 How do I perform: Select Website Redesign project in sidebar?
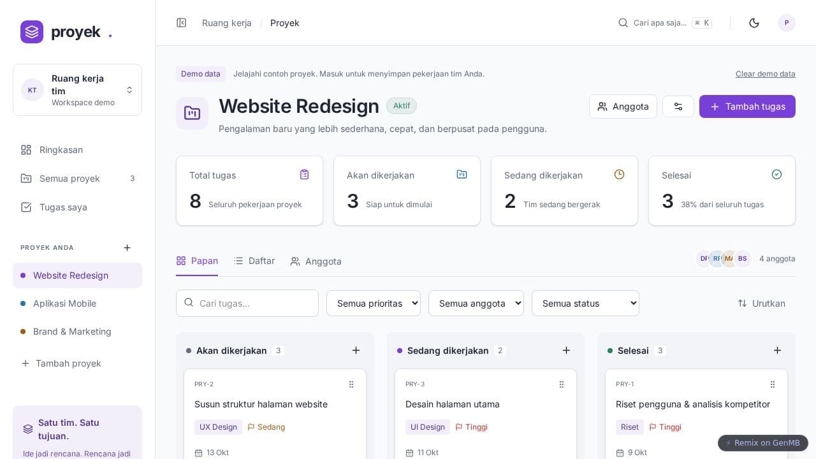(x=77, y=275)
